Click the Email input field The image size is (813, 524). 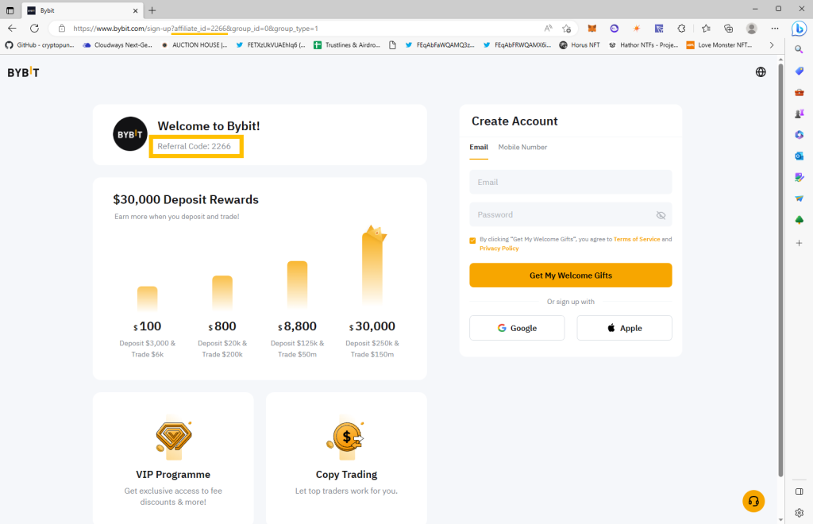coord(570,182)
